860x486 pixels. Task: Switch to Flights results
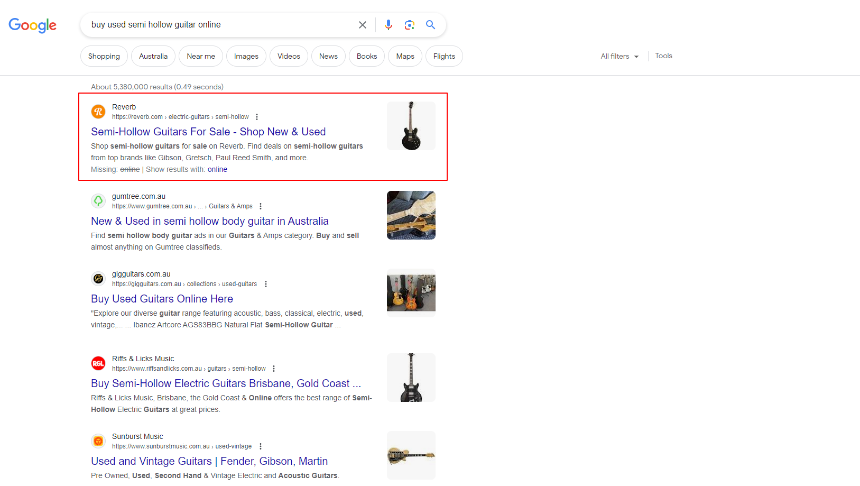(444, 56)
